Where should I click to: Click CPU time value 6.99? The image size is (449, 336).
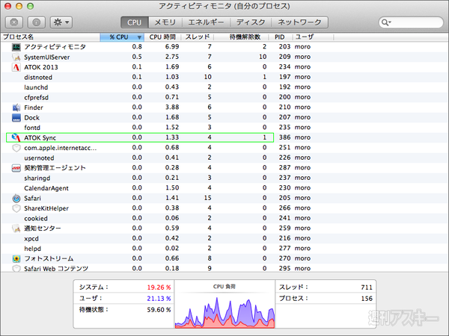tap(172, 46)
